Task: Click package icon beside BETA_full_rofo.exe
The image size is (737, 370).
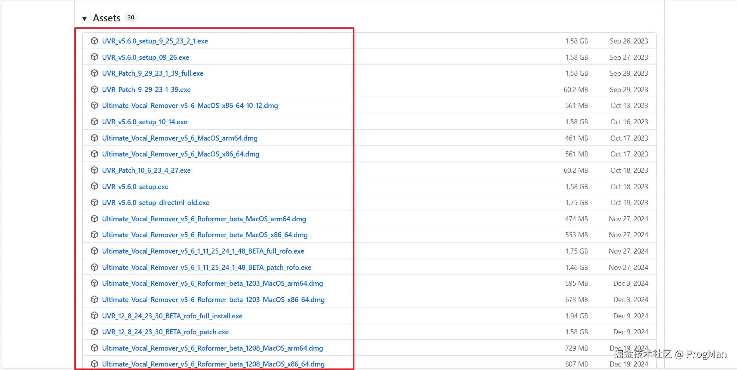Action: point(94,251)
